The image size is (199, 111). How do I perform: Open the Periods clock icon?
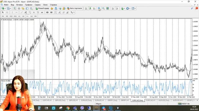(x=127, y=8)
